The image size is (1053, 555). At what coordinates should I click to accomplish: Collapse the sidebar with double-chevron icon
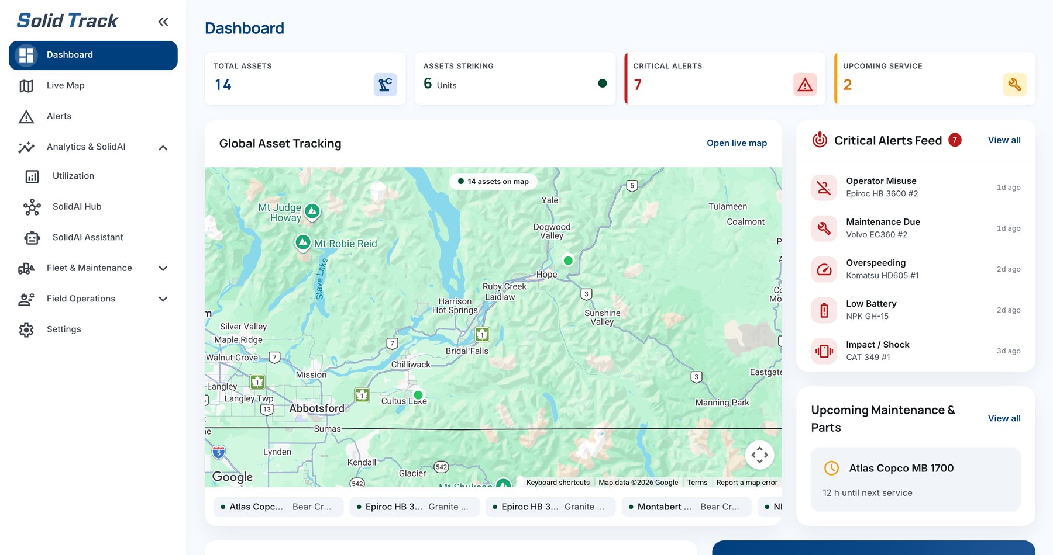[163, 22]
